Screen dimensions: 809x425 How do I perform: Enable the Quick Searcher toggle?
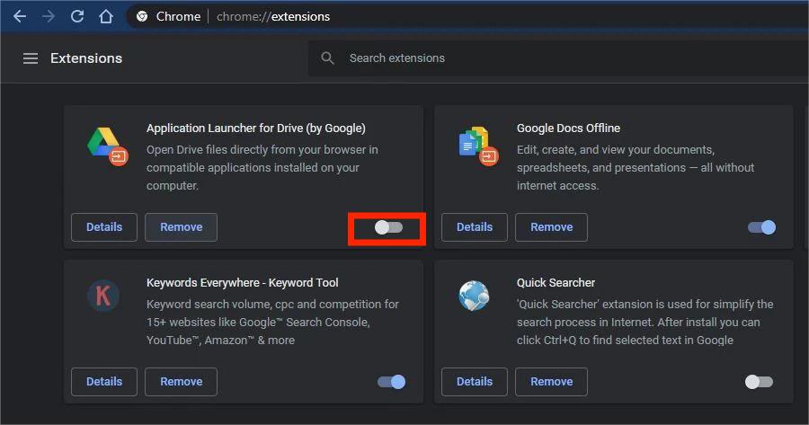click(x=759, y=382)
